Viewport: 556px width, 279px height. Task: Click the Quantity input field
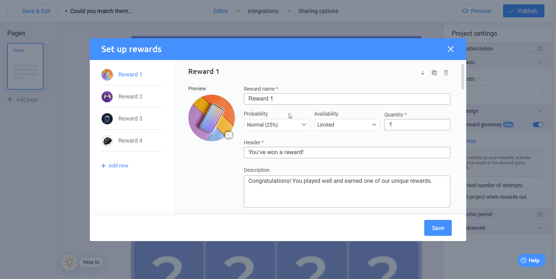click(417, 125)
